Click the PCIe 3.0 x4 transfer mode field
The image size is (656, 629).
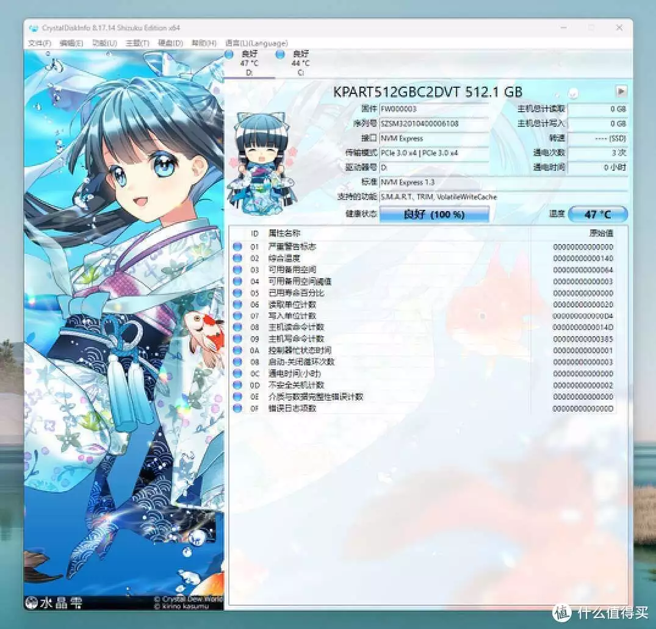pyautogui.click(x=434, y=153)
